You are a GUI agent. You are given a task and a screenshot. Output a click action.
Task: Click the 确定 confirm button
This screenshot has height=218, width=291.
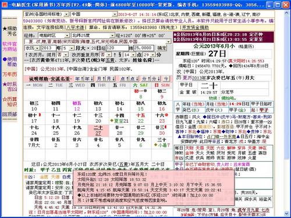pyautogui.click(x=161, y=48)
